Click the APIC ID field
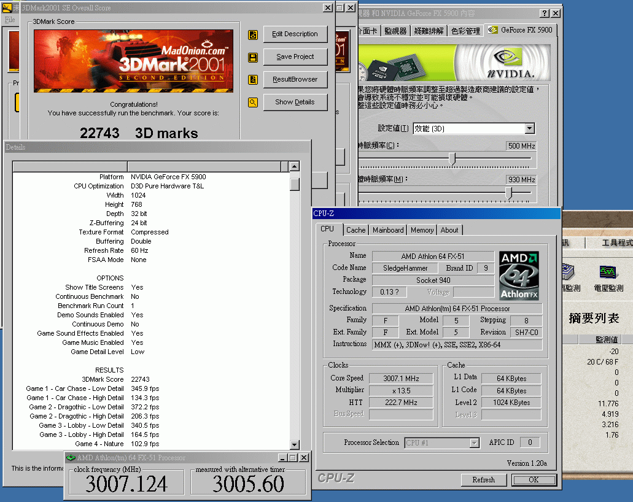Image resolution: width=633 pixels, height=502 pixels. (x=530, y=442)
